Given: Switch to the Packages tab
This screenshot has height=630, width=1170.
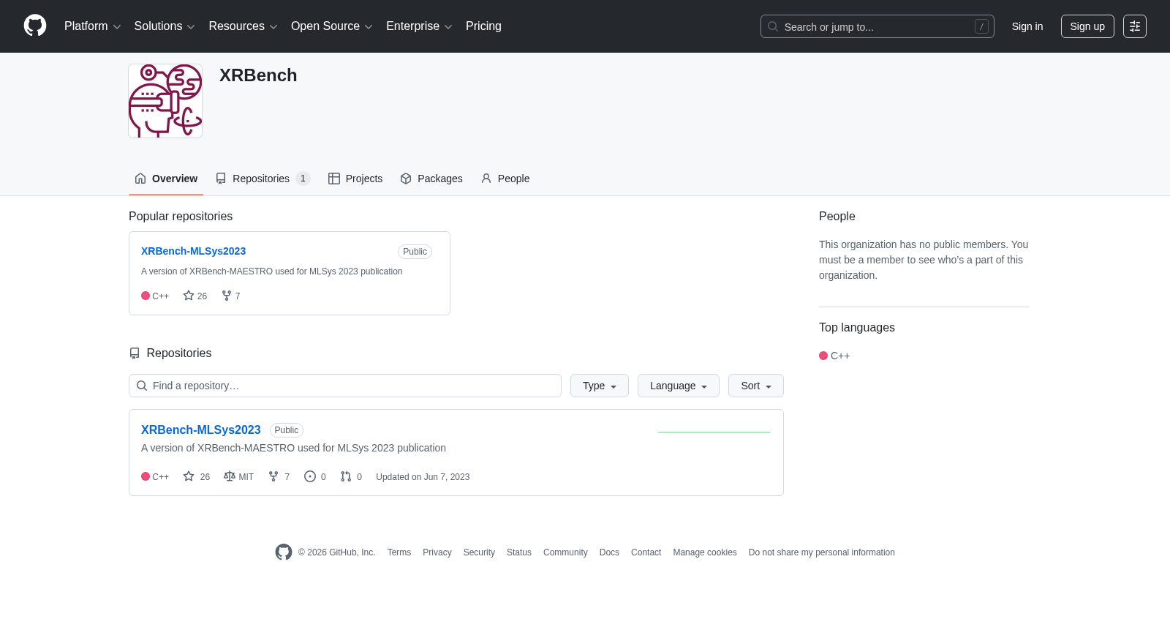Looking at the screenshot, I should tap(431, 179).
